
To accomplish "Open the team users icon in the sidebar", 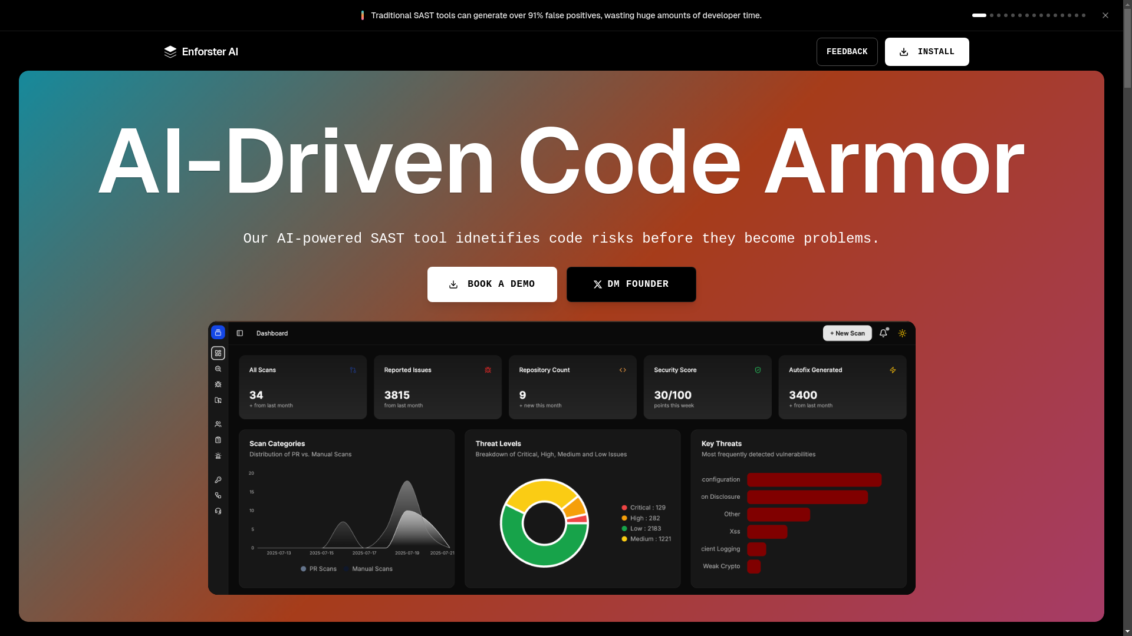I will [218, 425].
